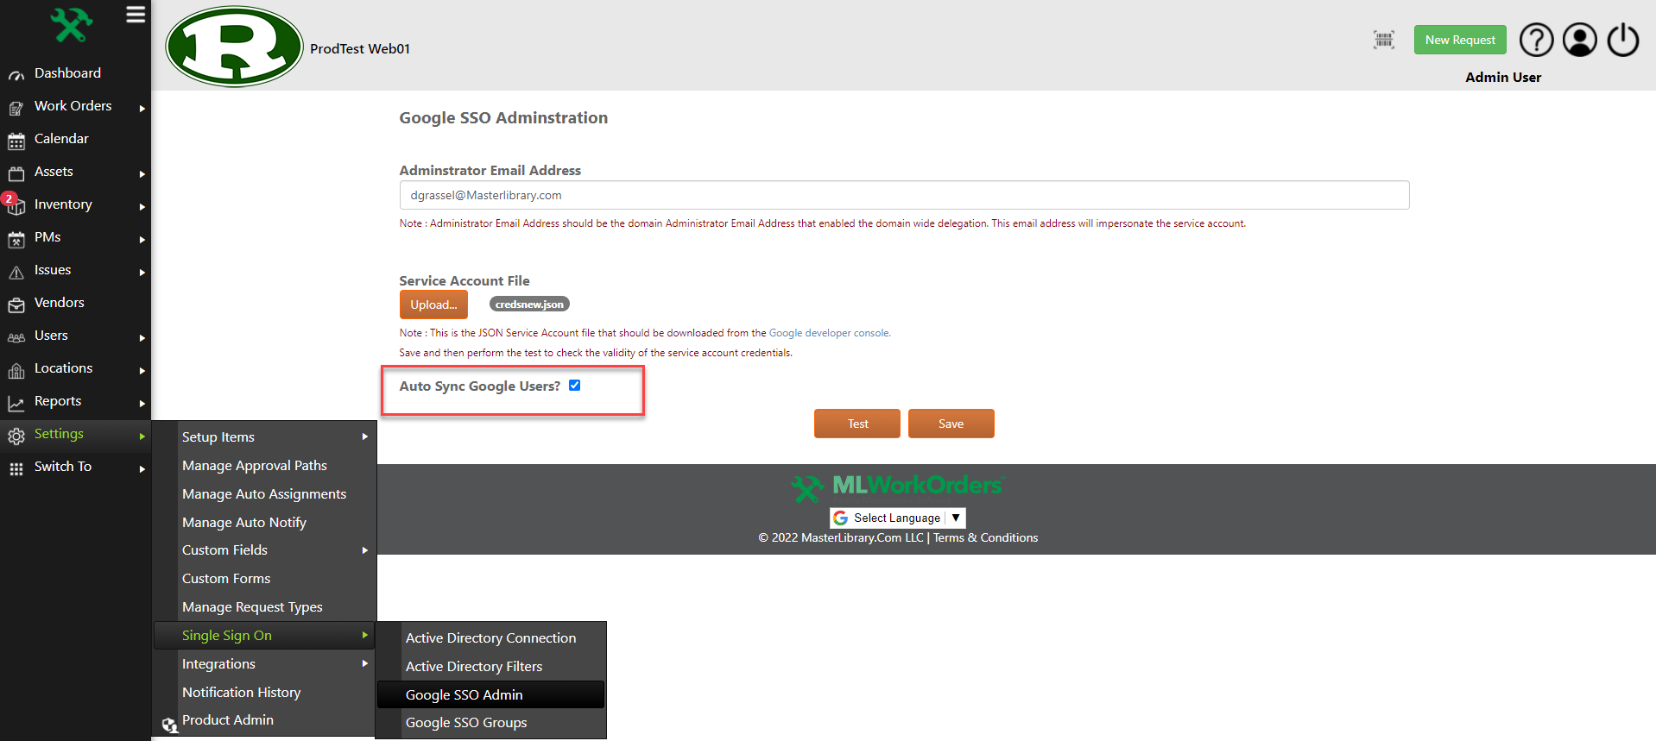The width and height of the screenshot is (1656, 741).
Task: Click the Settings gear icon
Action: 16,436
